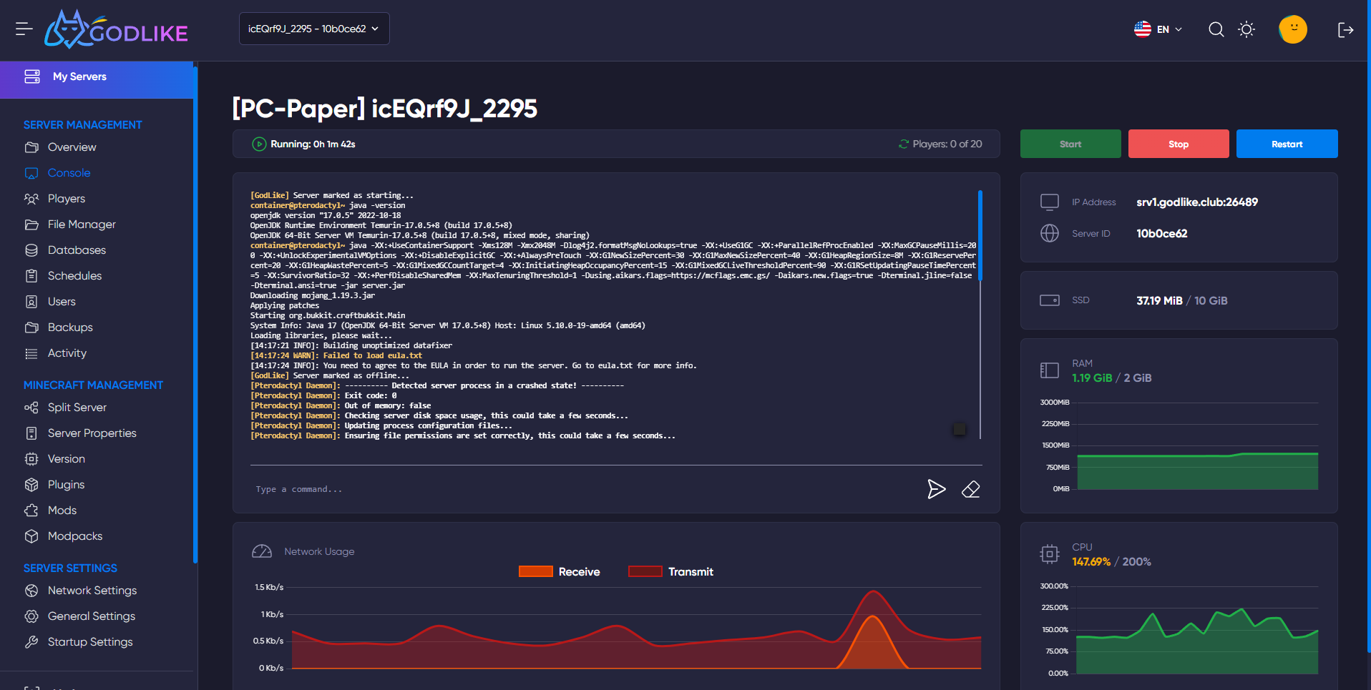Go to the Plugins page
Image resolution: width=1371 pixels, height=690 pixels.
coord(66,485)
